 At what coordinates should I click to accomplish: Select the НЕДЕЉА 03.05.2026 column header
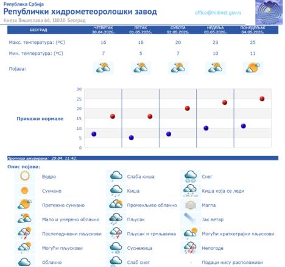point(216,30)
